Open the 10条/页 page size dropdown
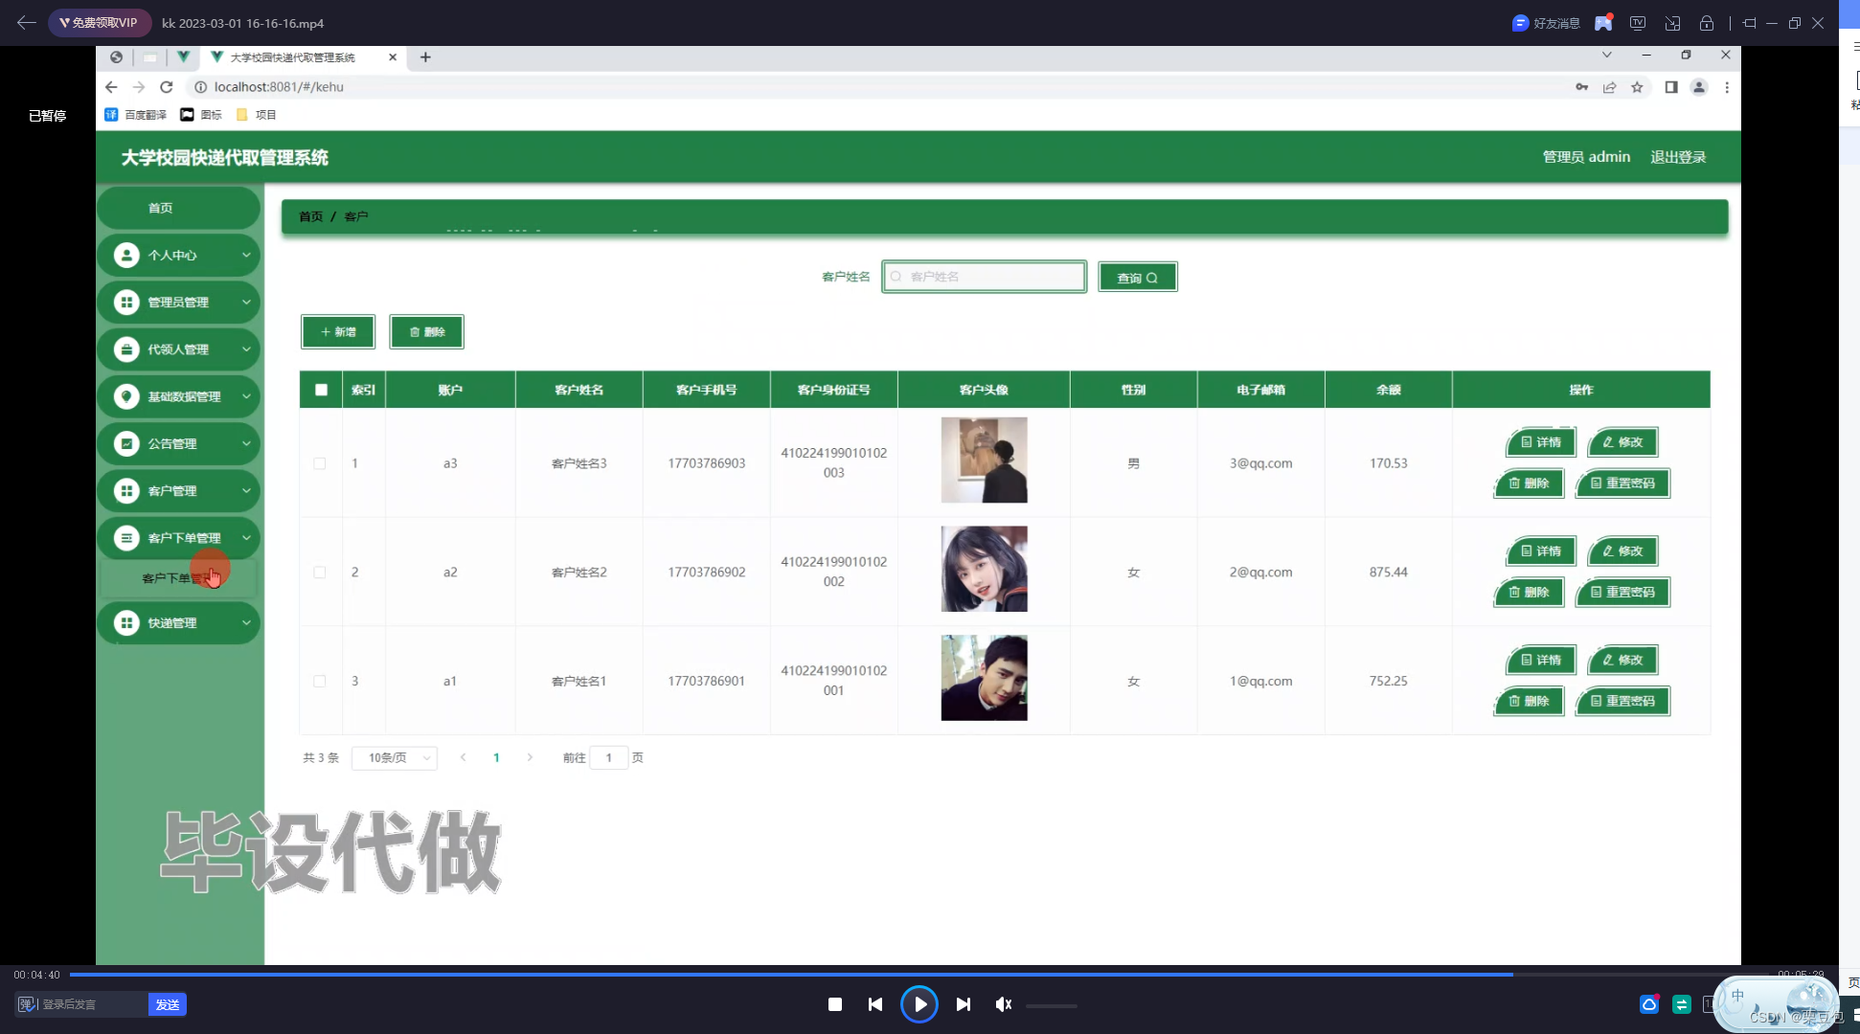The height and width of the screenshot is (1034, 1860). (395, 757)
